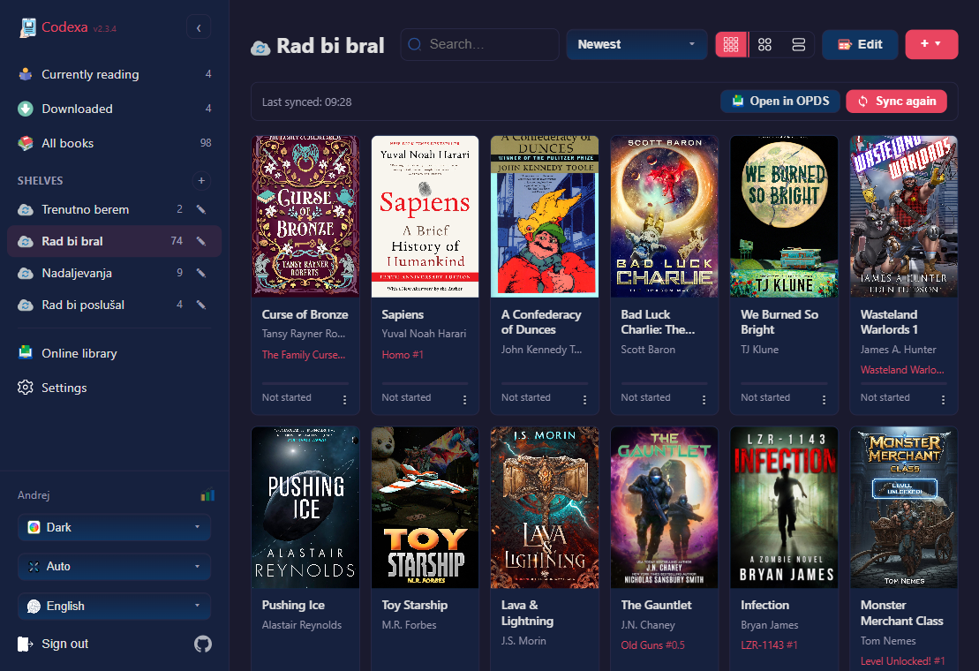The image size is (979, 671).
Task: Open options menu for Sapiens card
Action: click(x=464, y=399)
